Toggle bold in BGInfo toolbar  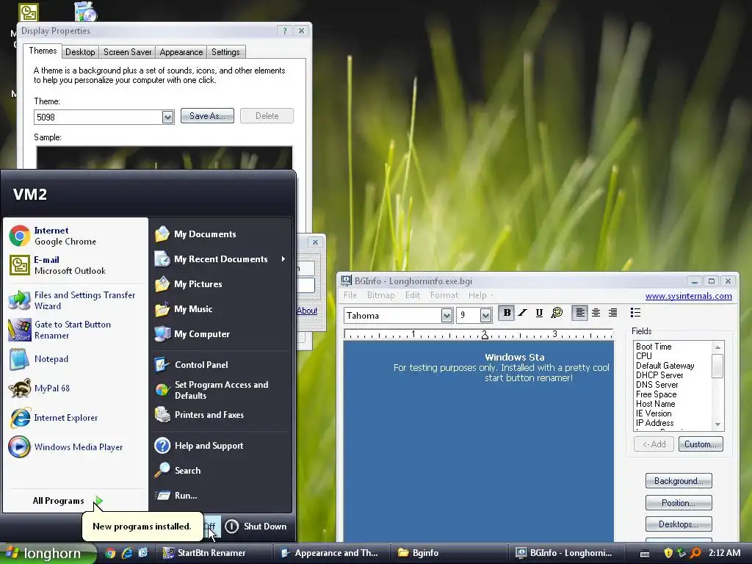pyautogui.click(x=507, y=313)
